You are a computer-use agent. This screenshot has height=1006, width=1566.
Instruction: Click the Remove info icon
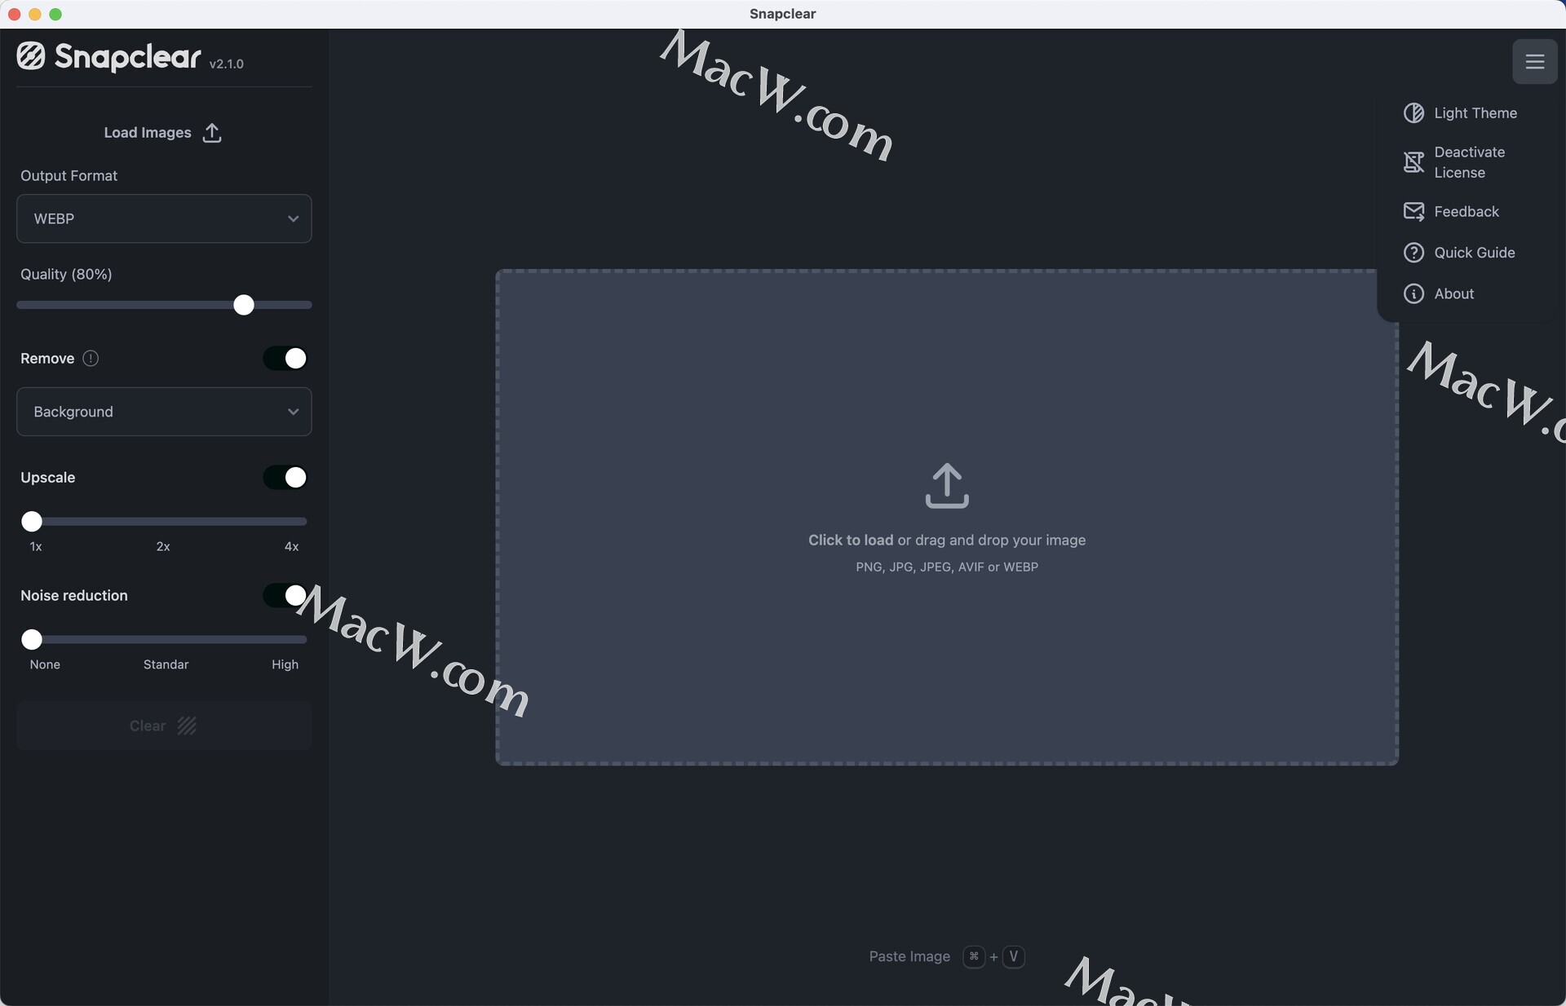(91, 359)
